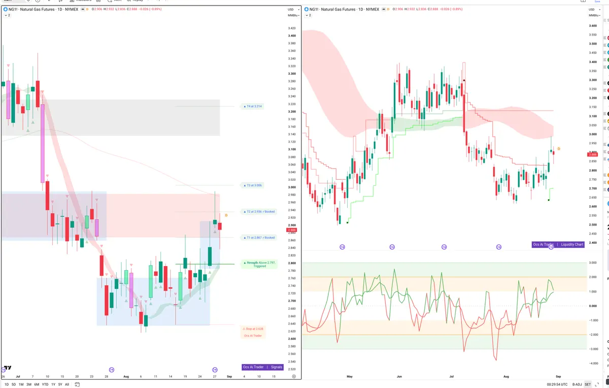
Task: Click the Ocs Ai Trader Signals badge
Action: click(x=263, y=367)
